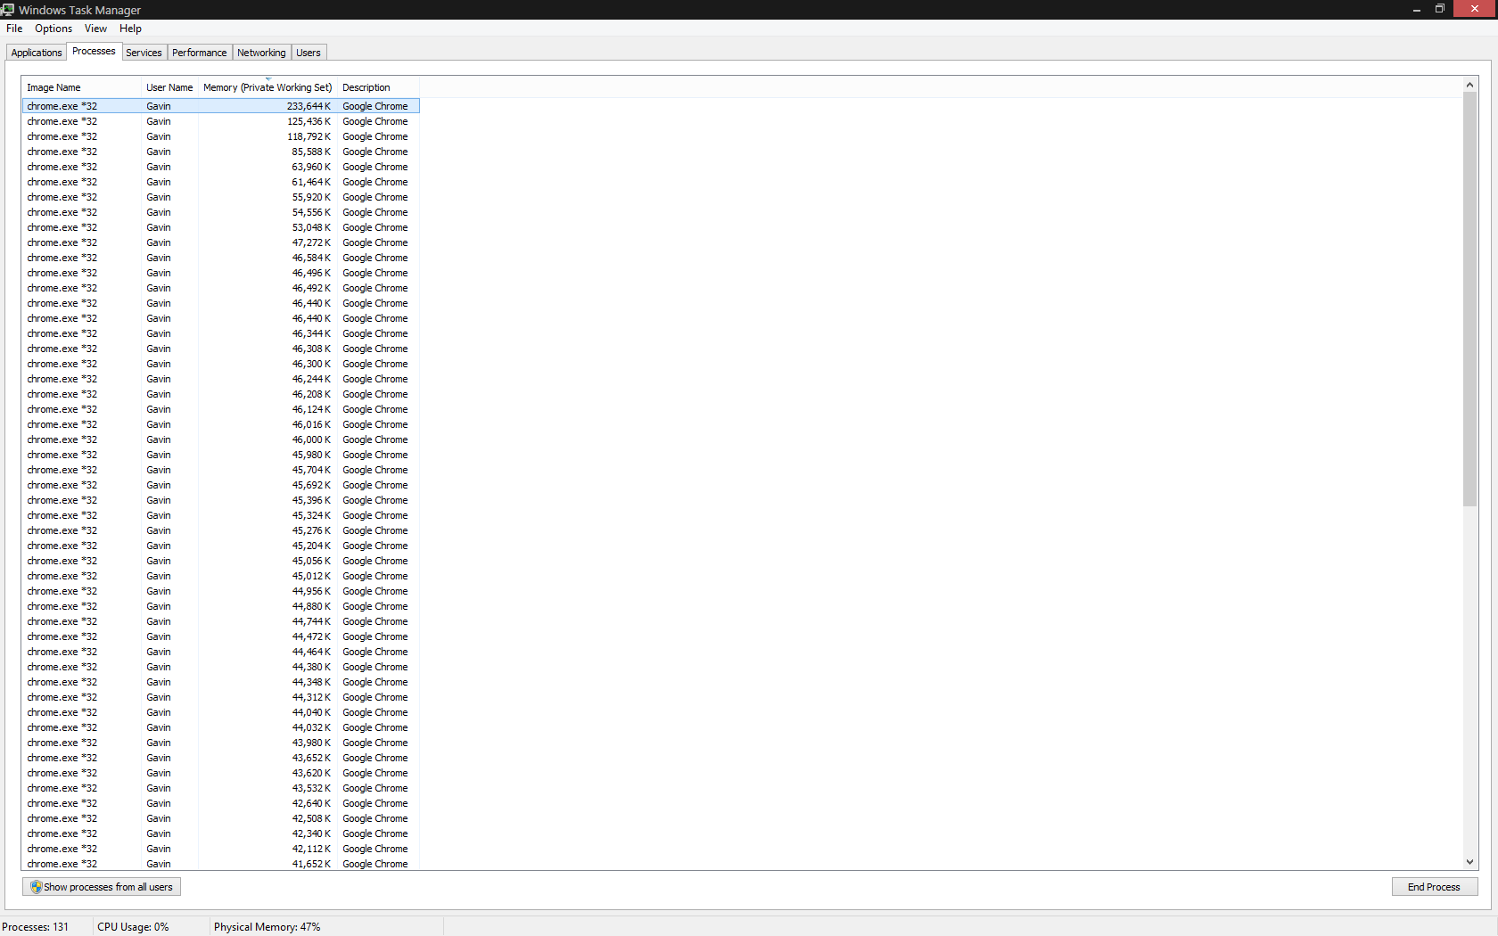This screenshot has height=936, width=1498.
Task: Click the CPU Usage: 0% status entry
Action: [x=133, y=927]
